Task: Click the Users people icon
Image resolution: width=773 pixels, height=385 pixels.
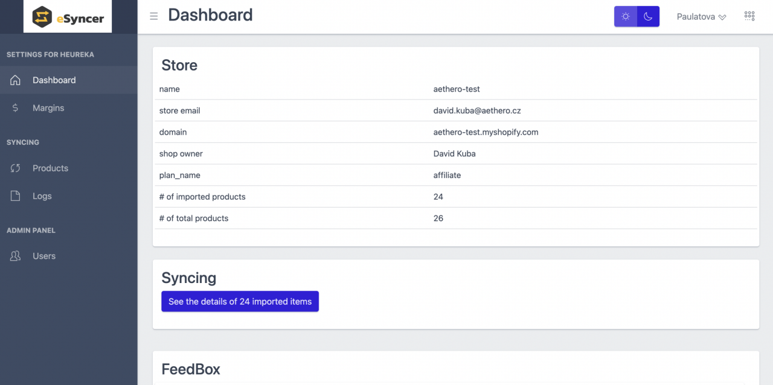Action: pyautogui.click(x=16, y=256)
